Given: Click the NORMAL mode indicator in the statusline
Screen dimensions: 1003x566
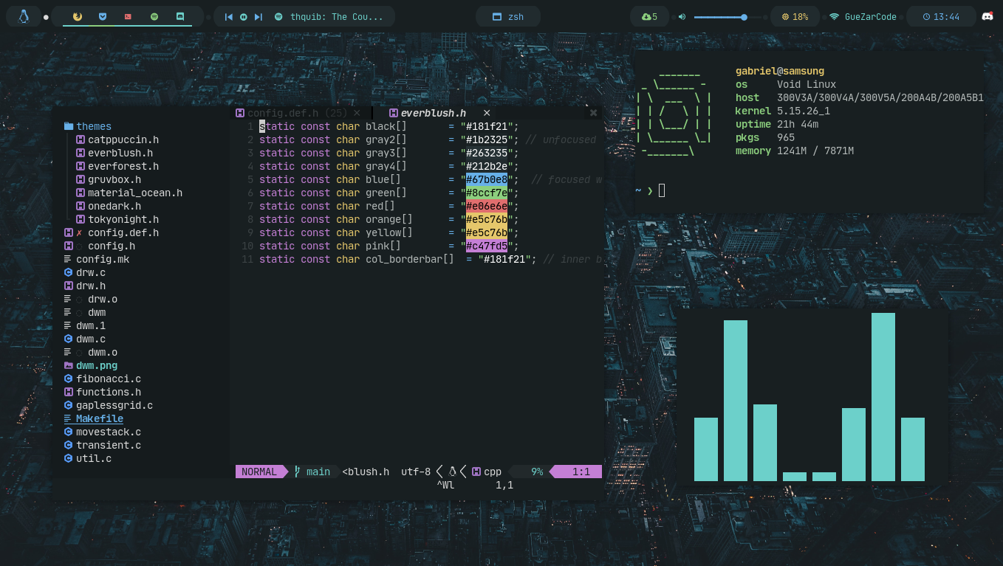Looking at the screenshot, I should [259, 472].
